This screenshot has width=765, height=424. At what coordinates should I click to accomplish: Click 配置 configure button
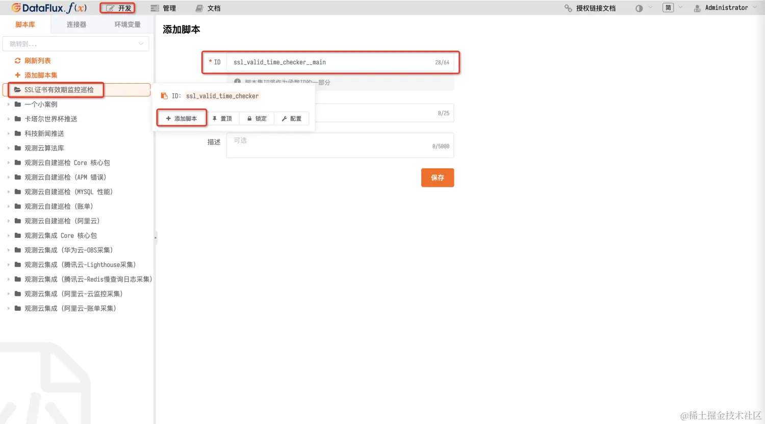pos(292,118)
